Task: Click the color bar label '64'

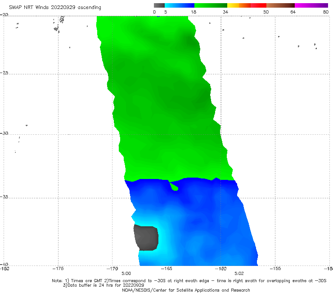Action: click(x=293, y=12)
